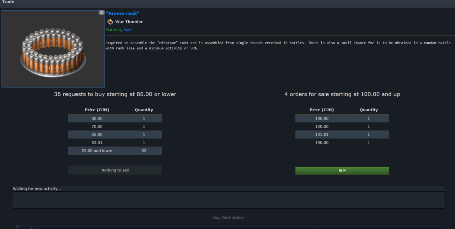Click the item count badge showing 0
Image resolution: width=455 pixels, height=229 pixels.
101,13
